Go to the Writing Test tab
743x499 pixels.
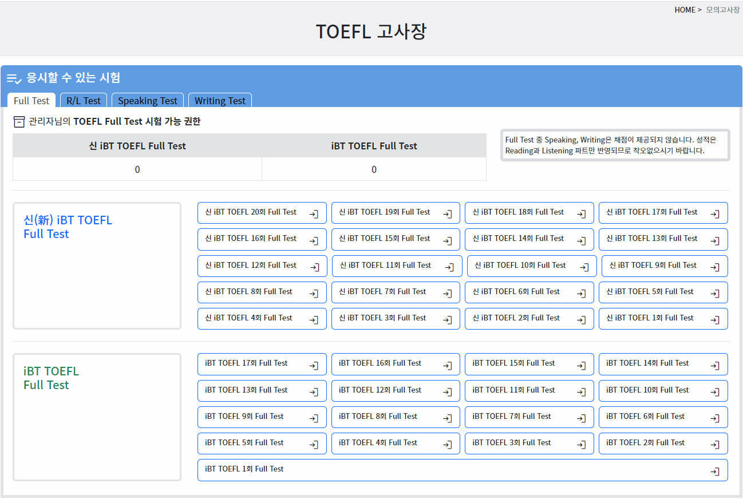(220, 100)
